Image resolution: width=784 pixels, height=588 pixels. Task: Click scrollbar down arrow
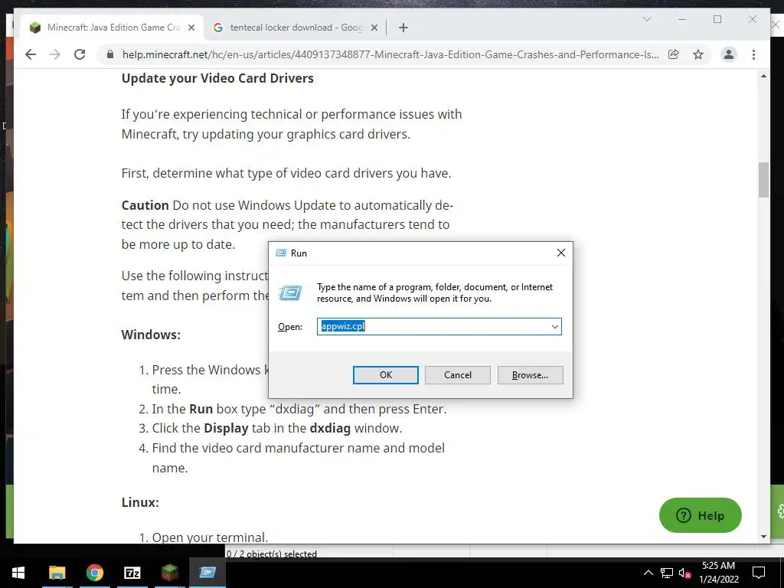[x=763, y=537]
